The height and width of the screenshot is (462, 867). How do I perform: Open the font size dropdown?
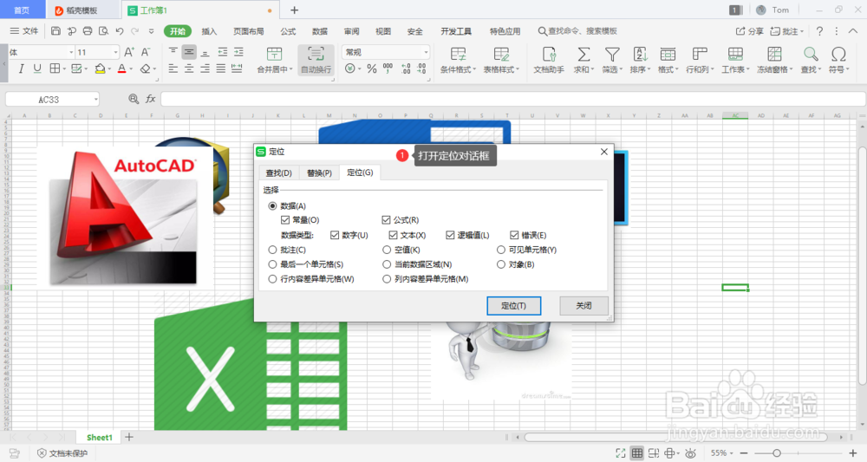click(x=115, y=52)
